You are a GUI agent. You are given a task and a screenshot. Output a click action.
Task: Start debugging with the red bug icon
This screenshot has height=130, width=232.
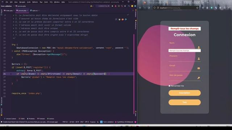(116, 6)
